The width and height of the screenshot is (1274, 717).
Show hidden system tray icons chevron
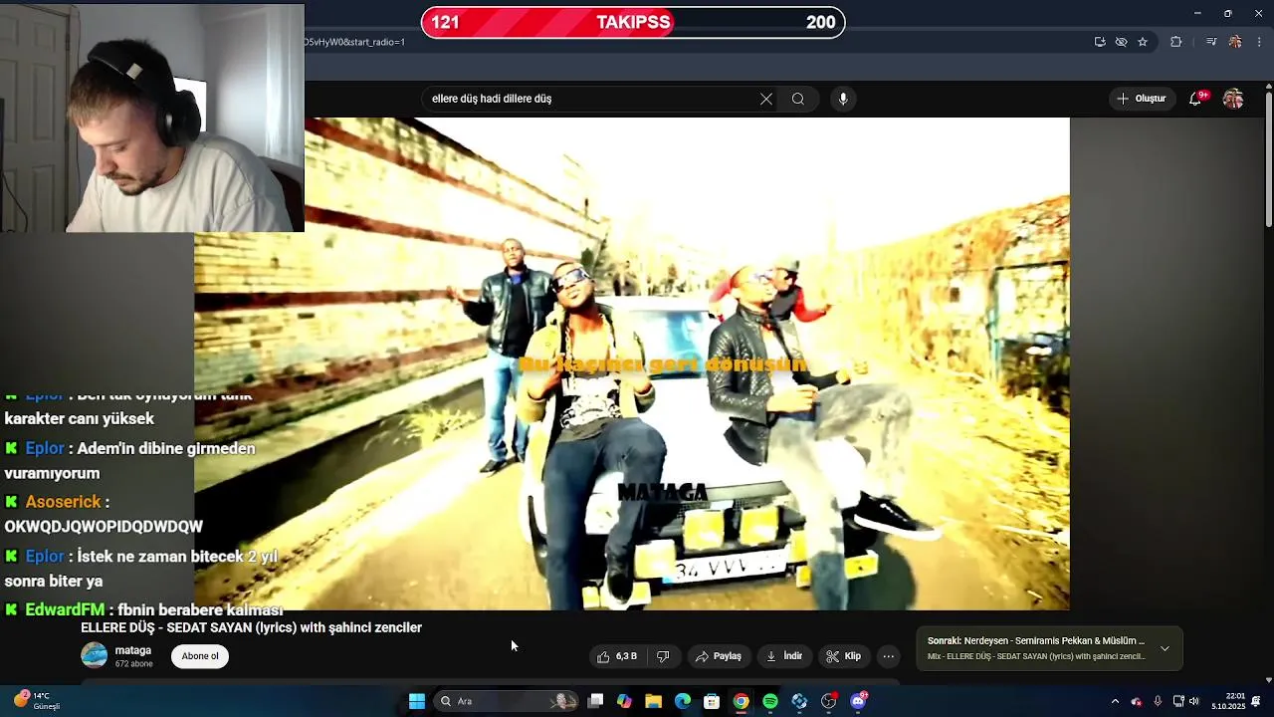[x=1115, y=701]
